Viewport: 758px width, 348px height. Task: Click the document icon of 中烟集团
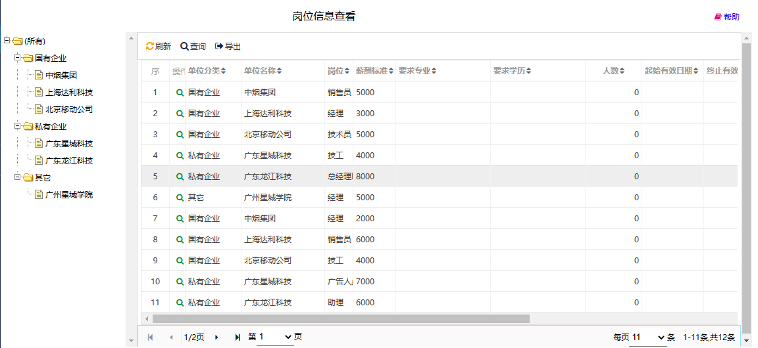39,76
